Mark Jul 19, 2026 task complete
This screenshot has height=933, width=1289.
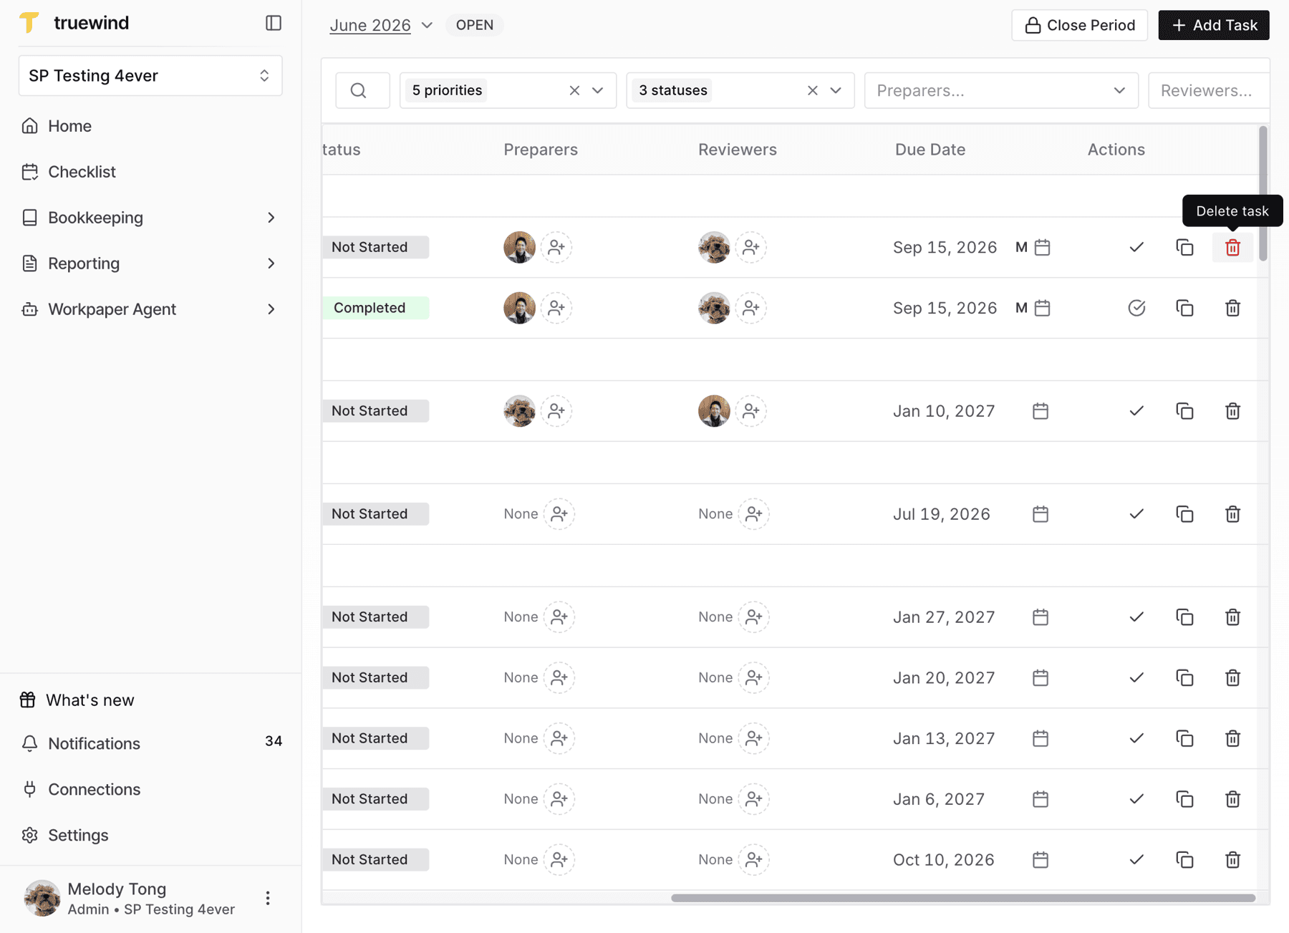pyautogui.click(x=1136, y=514)
